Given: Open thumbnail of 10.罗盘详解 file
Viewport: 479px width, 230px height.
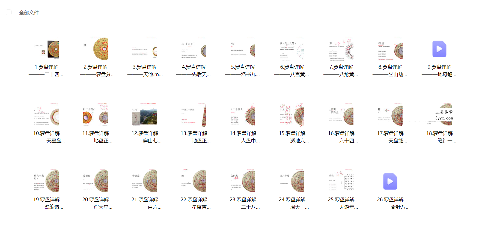Looking at the screenshot, I should point(46,115).
